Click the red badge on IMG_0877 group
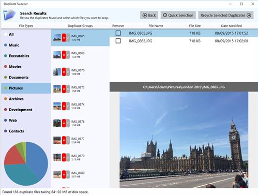This screenshot has height=195, width=258. 64,140
